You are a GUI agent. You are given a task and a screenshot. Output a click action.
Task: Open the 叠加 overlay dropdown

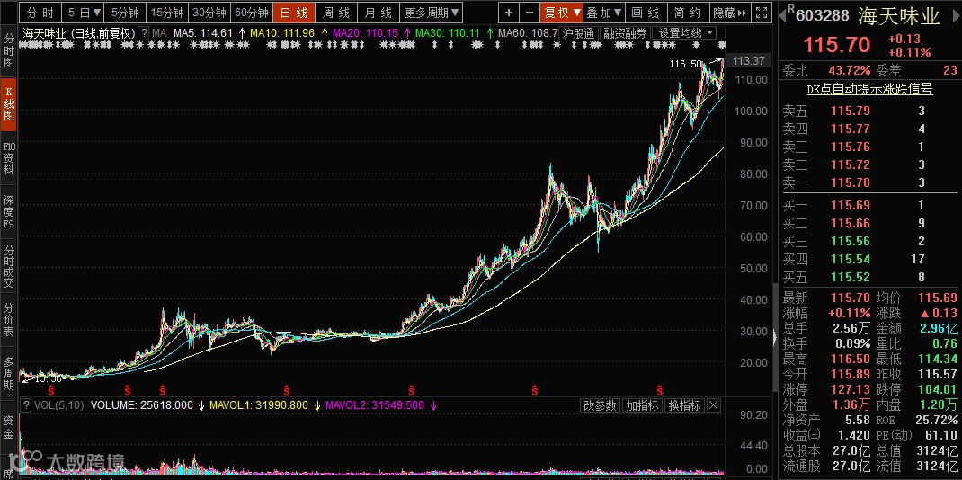[x=604, y=13]
